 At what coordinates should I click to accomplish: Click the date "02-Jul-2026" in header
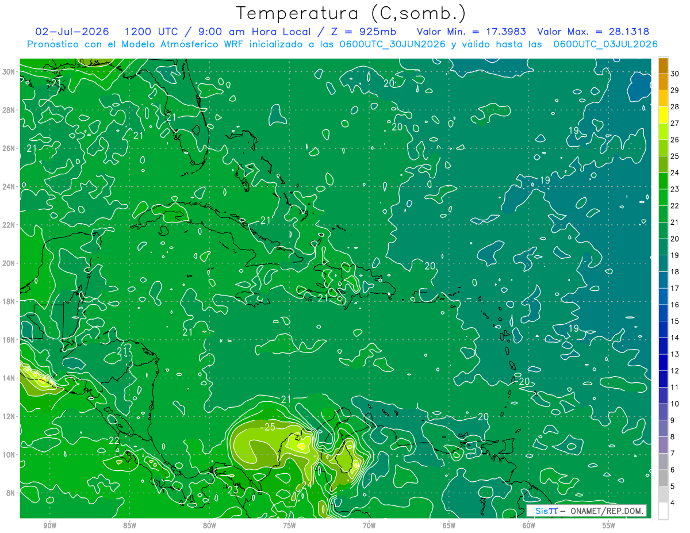click(72, 31)
